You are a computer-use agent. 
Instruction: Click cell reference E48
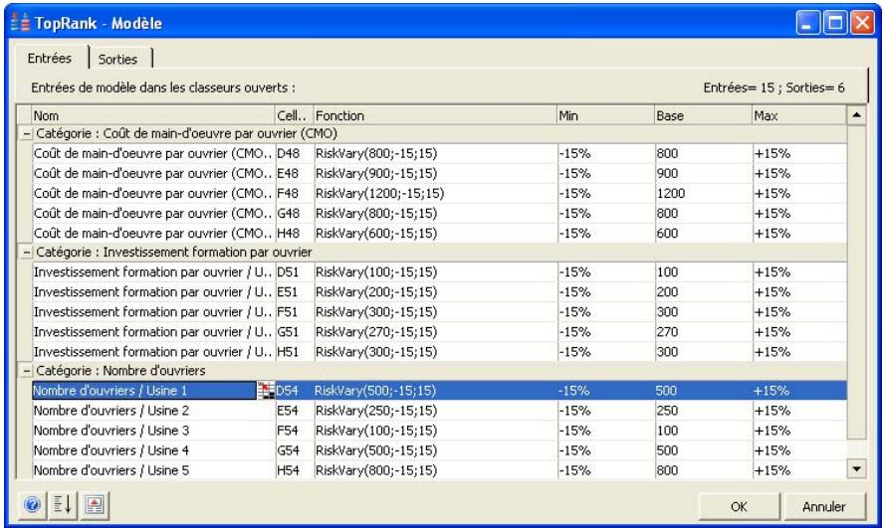coord(288,173)
